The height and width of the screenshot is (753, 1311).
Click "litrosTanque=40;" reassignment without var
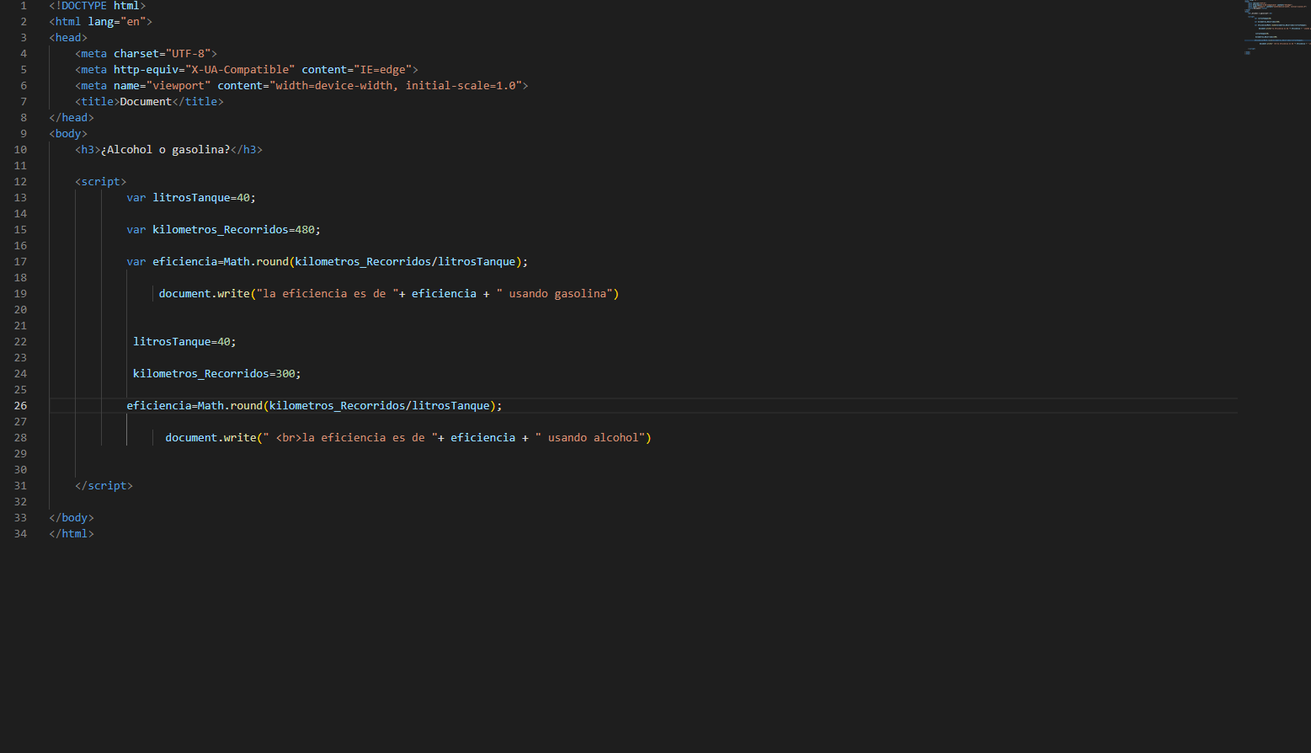coord(184,342)
